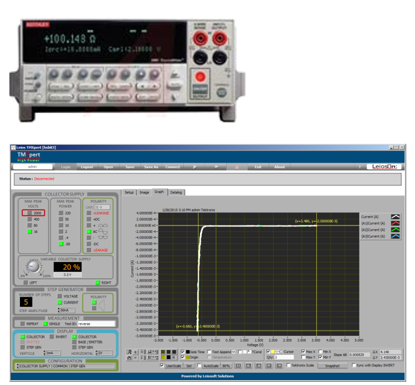The width and height of the screenshot is (415, 385).
Task: Toggle the REPEAT measurement indicator
Action: (x=22, y=324)
